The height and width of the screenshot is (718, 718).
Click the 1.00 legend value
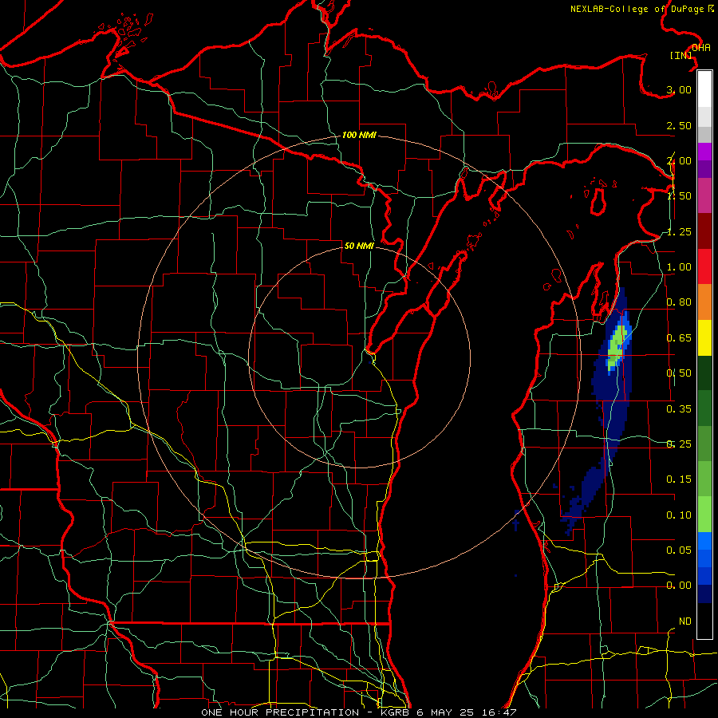pyautogui.click(x=679, y=267)
